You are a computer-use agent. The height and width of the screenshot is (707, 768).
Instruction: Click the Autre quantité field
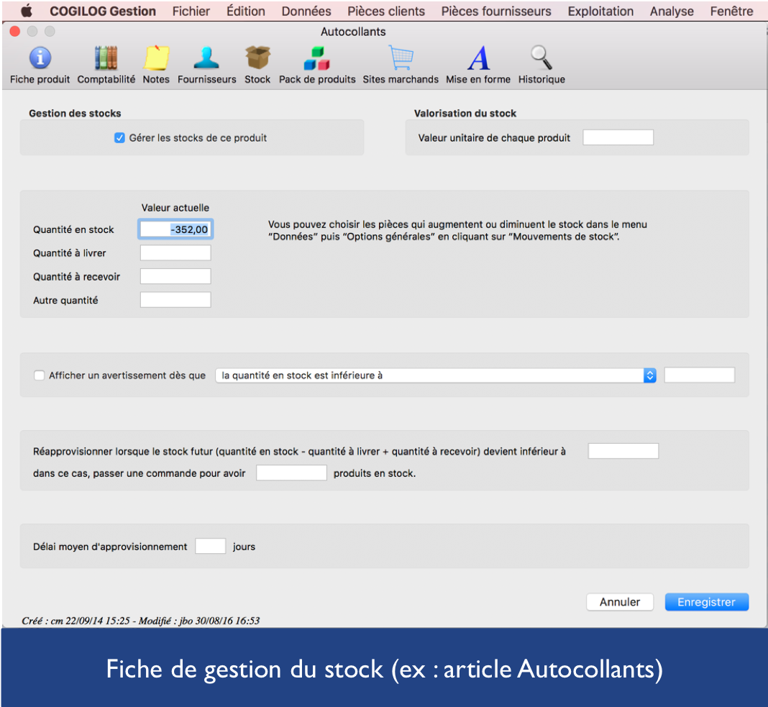coord(175,300)
